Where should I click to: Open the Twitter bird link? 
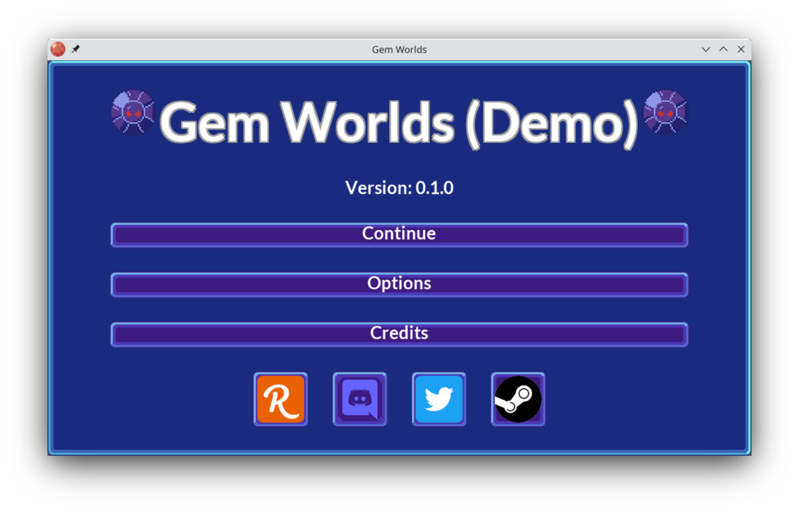[x=439, y=399]
